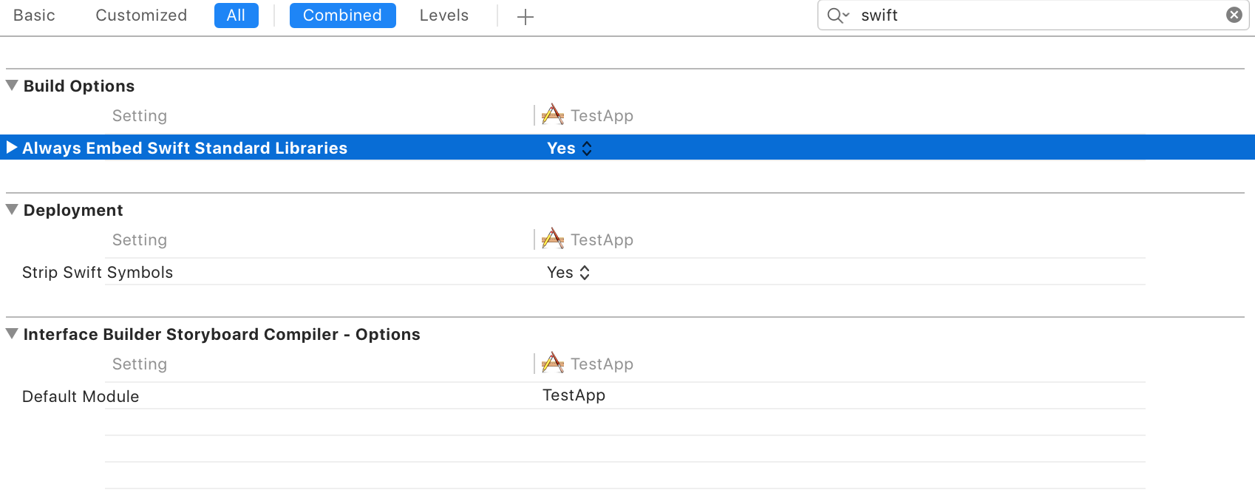Select Always Embed Swift Standard Libraries label
Image resolution: width=1255 pixels, height=504 pixels.
[185, 149]
